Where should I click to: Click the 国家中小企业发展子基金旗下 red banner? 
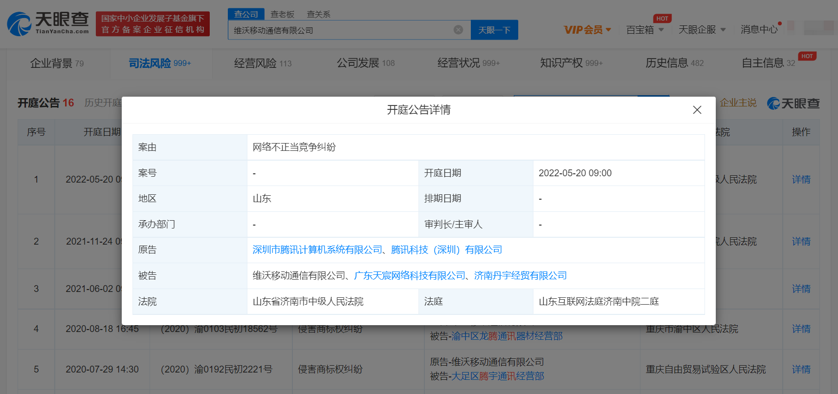pos(153,24)
